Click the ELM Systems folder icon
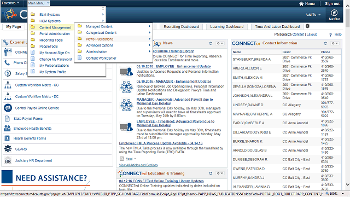 (x=33, y=14)
